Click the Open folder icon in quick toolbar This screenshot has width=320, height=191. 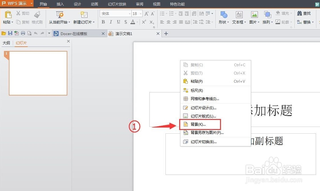tap(4, 33)
